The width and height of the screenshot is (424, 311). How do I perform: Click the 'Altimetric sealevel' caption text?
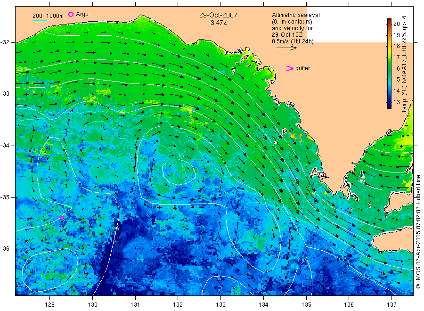295,15
